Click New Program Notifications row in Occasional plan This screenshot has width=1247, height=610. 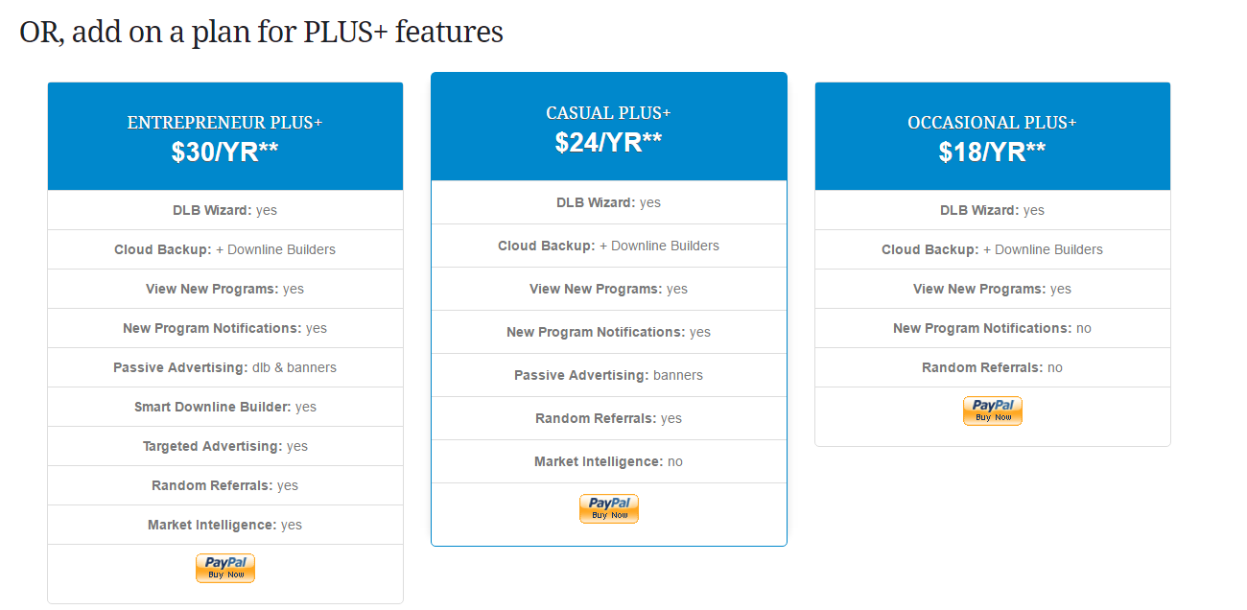[x=993, y=328]
